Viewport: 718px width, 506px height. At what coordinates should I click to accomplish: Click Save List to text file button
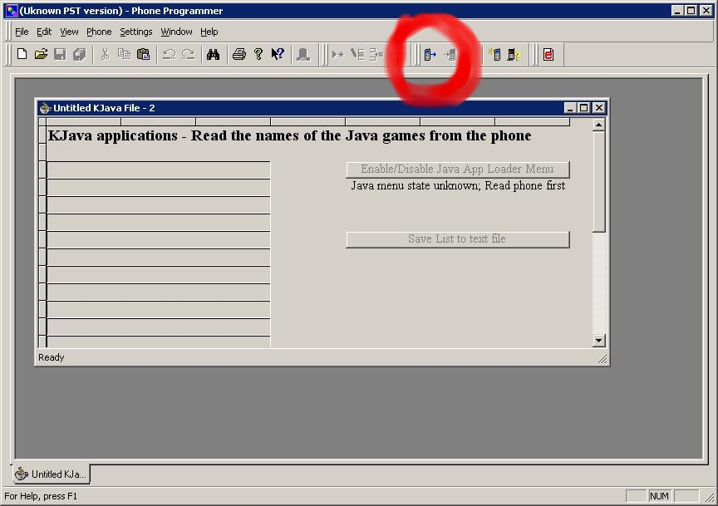click(x=457, y=239)
